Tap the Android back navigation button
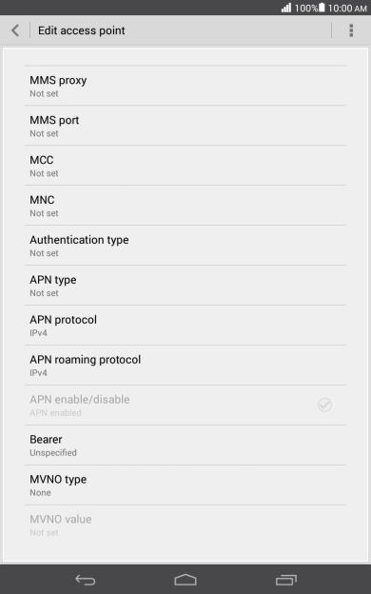 tap(86, 580)
